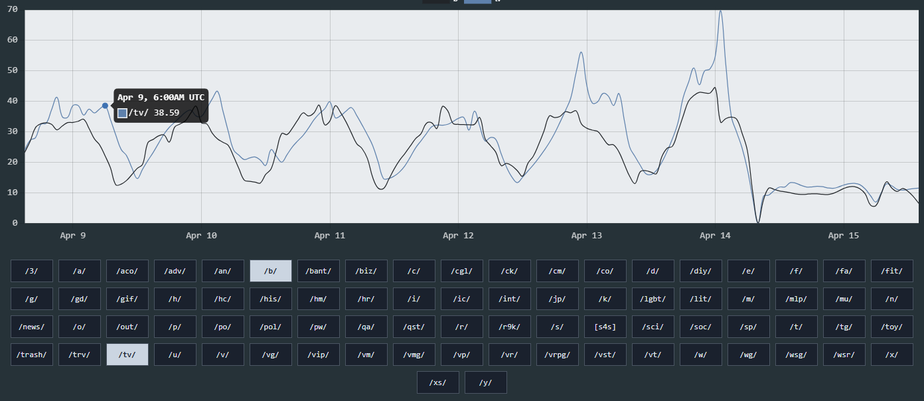Enable the /f/ board
Image resolution: width=924 pixels, height=401 pixels.
click(797, 271)
